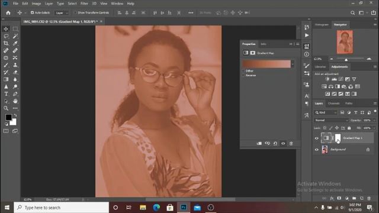Select the Dodge tool
The image size is (379, 213).
pyautogui.click(x=15, y=87)
